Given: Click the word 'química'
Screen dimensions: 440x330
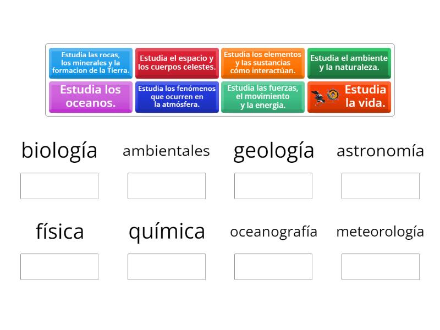Looking at the screenshot, I should pyautogui.click(x=166, y=232).
